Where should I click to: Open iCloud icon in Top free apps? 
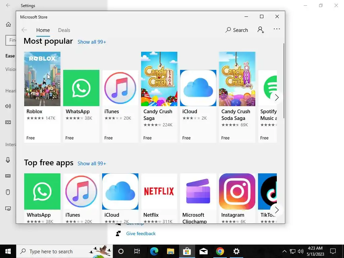[120, 191]
